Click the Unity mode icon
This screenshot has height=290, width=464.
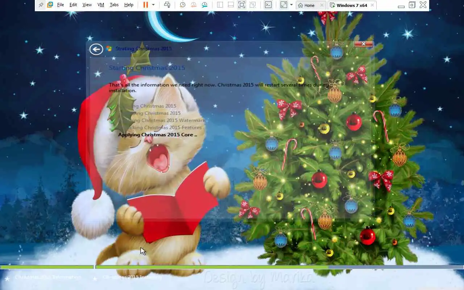[x=253, y=5]
